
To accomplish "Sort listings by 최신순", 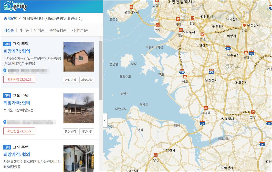I will point(9,30).
